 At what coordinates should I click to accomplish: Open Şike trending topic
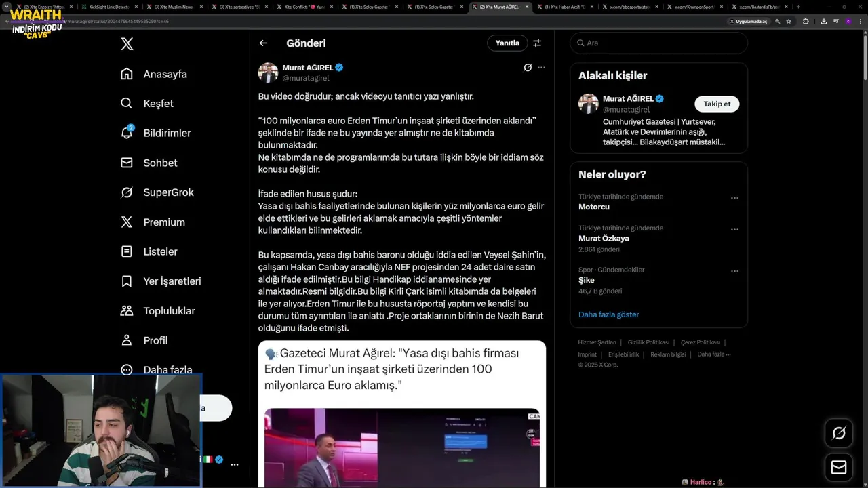(x=587, y=280)
